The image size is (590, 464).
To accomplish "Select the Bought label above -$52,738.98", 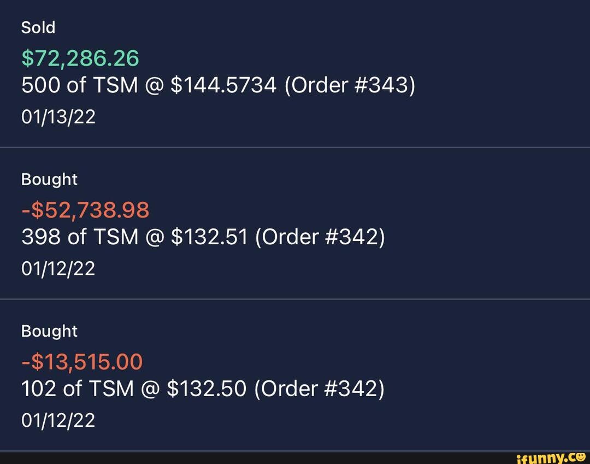I will (49, 179).
